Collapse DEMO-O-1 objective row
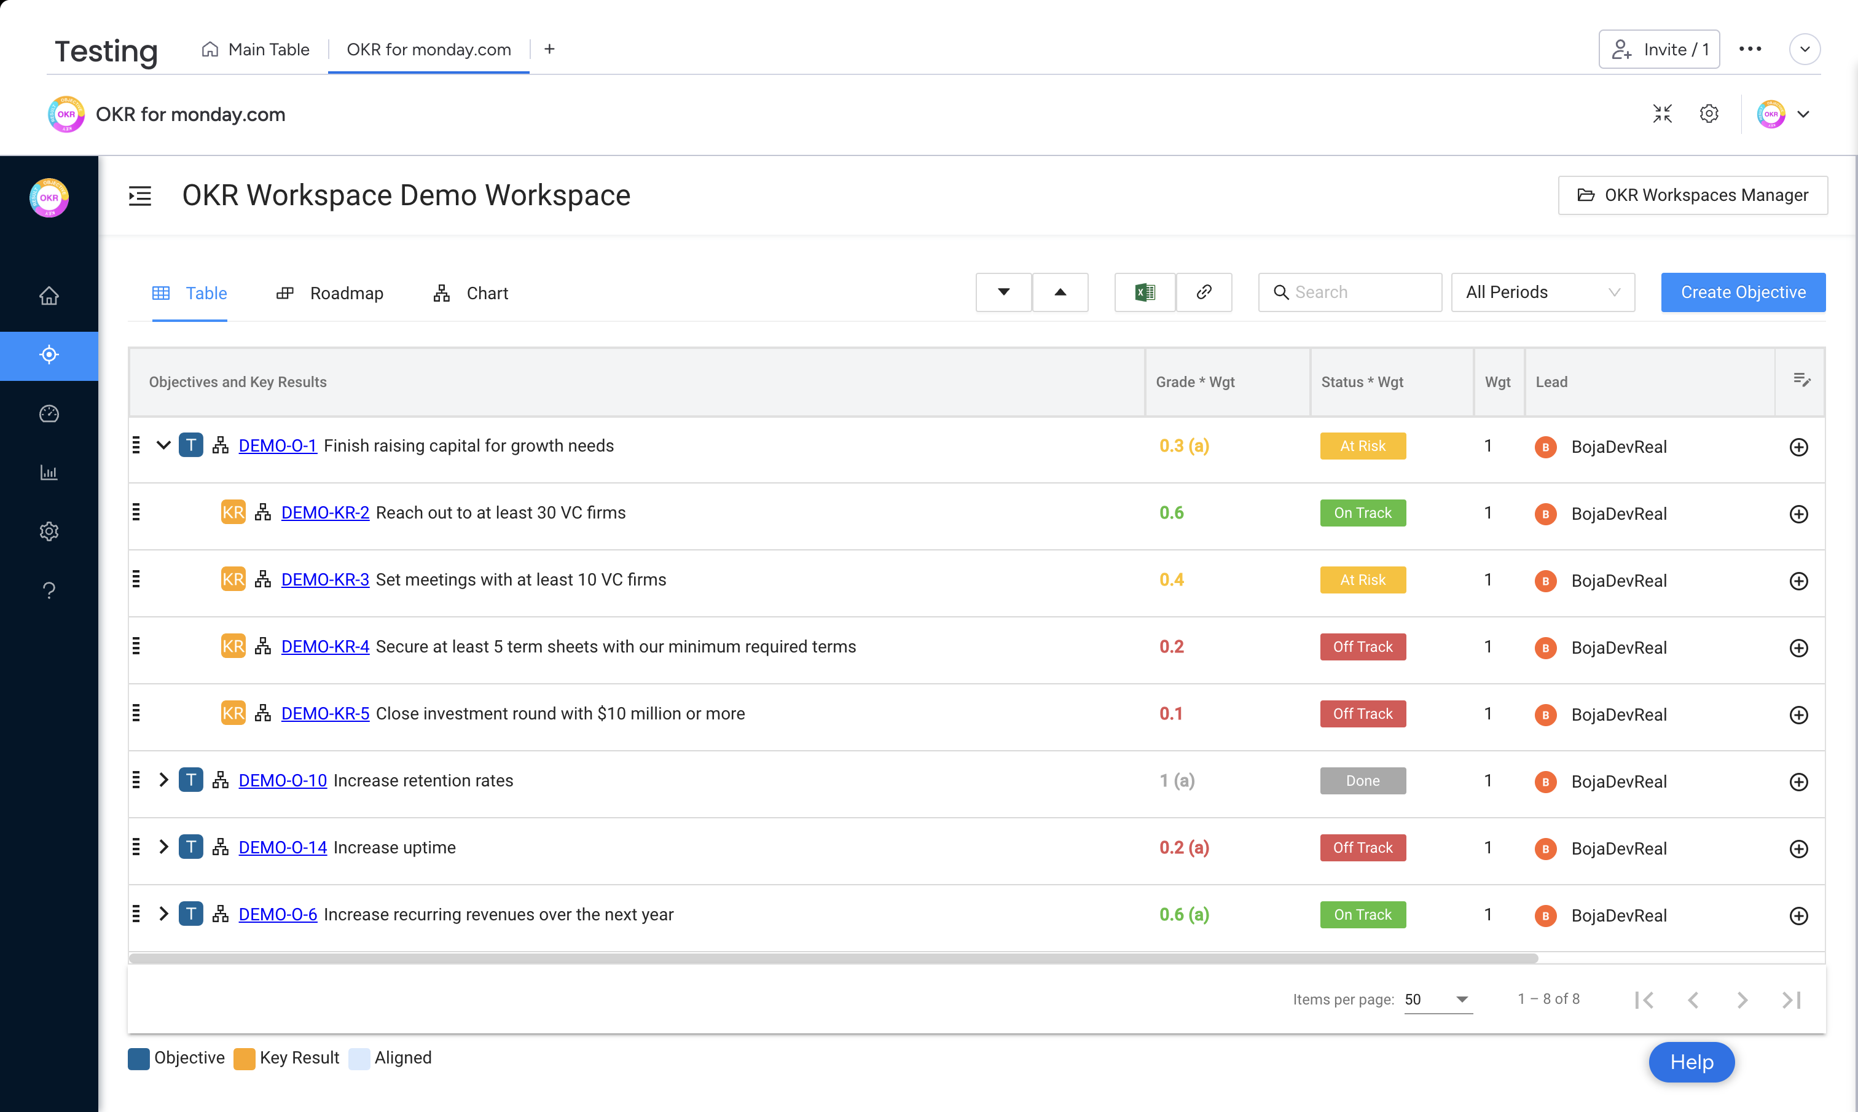 pyautogui.click(x=163, y=446)
